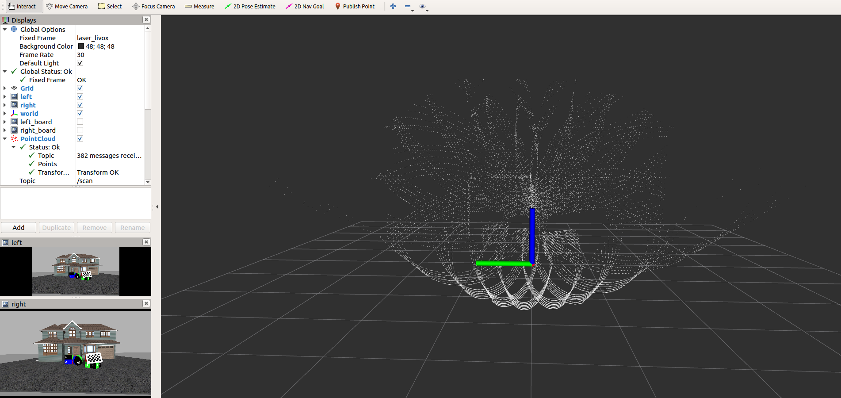Viewport: 841px width, 398px height.
Task: Click the blue plus add-tool icon
Action: click(393, 6)
